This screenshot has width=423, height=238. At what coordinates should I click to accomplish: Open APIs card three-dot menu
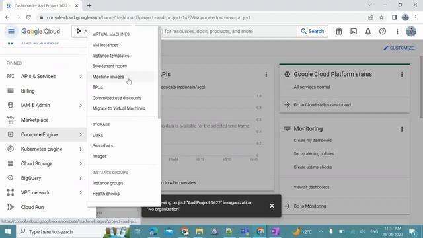tap(266, 75)
